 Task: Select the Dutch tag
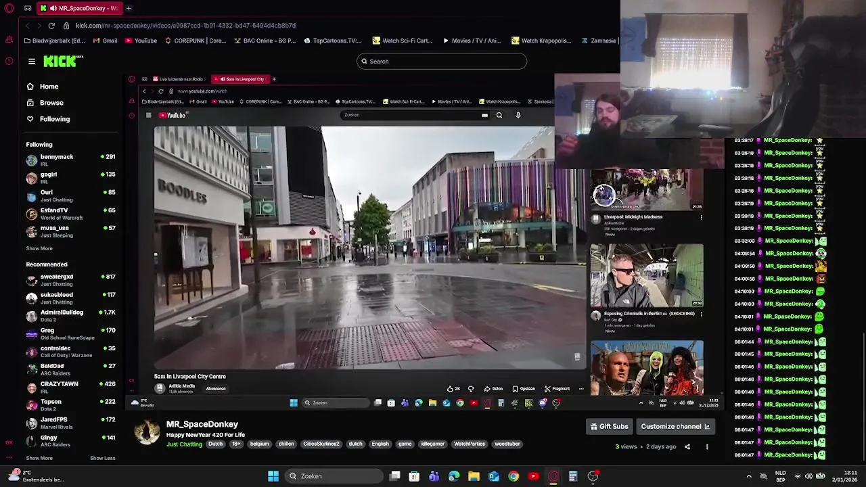(x=215, y=444)
